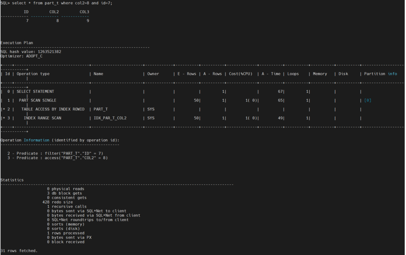Screen dimensions: 406x255
Task: Click the PART SCAN SINGLE operation
Action: point(38,100)
